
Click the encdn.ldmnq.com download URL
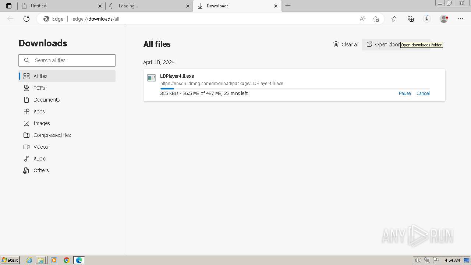click(222, 84)
